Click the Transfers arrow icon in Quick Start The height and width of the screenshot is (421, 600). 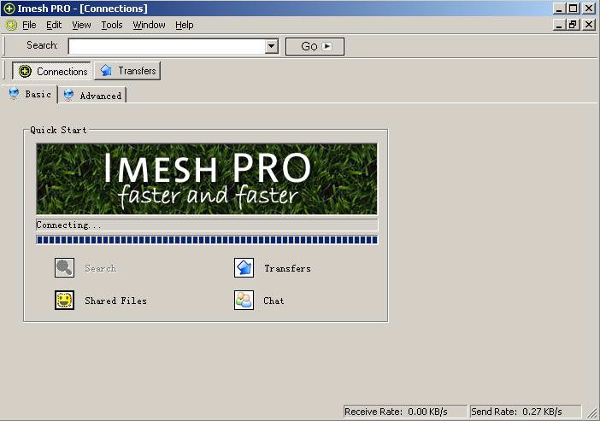pyautogui.click(x=244, y=267)
